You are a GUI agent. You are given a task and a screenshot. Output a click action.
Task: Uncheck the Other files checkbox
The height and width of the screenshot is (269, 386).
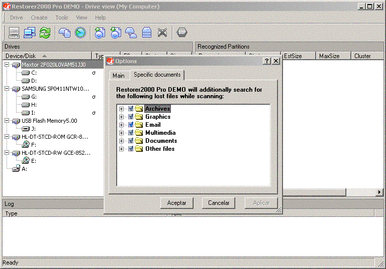point(131,149)
